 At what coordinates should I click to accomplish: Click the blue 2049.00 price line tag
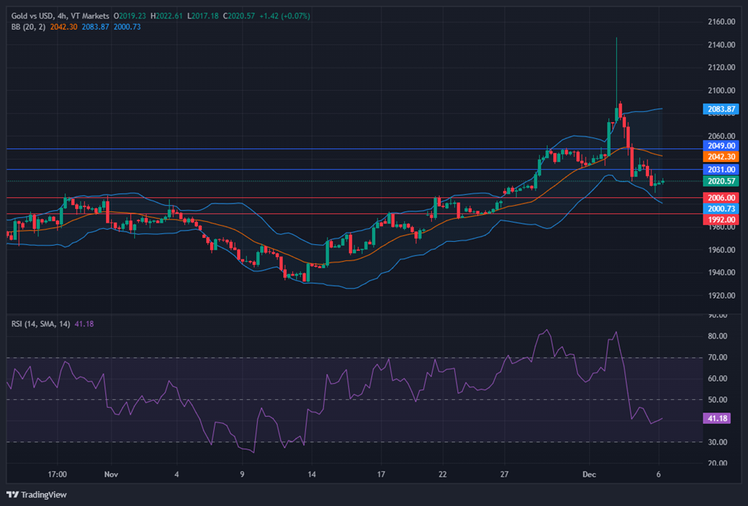coord(721,146)
